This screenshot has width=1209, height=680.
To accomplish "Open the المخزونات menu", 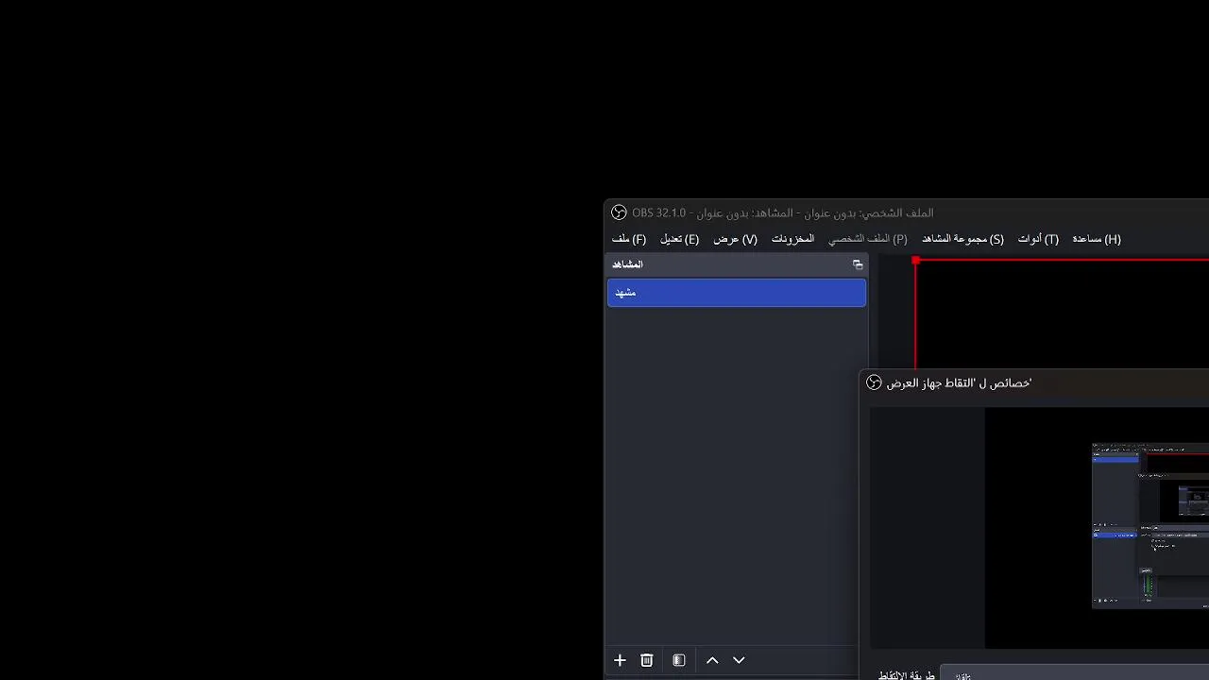I will click(792, 239).
